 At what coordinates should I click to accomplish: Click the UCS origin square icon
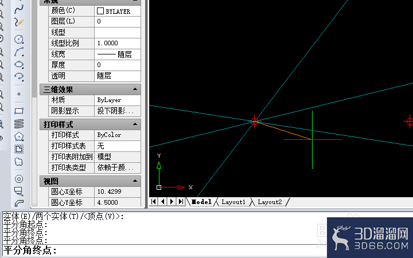159,187
